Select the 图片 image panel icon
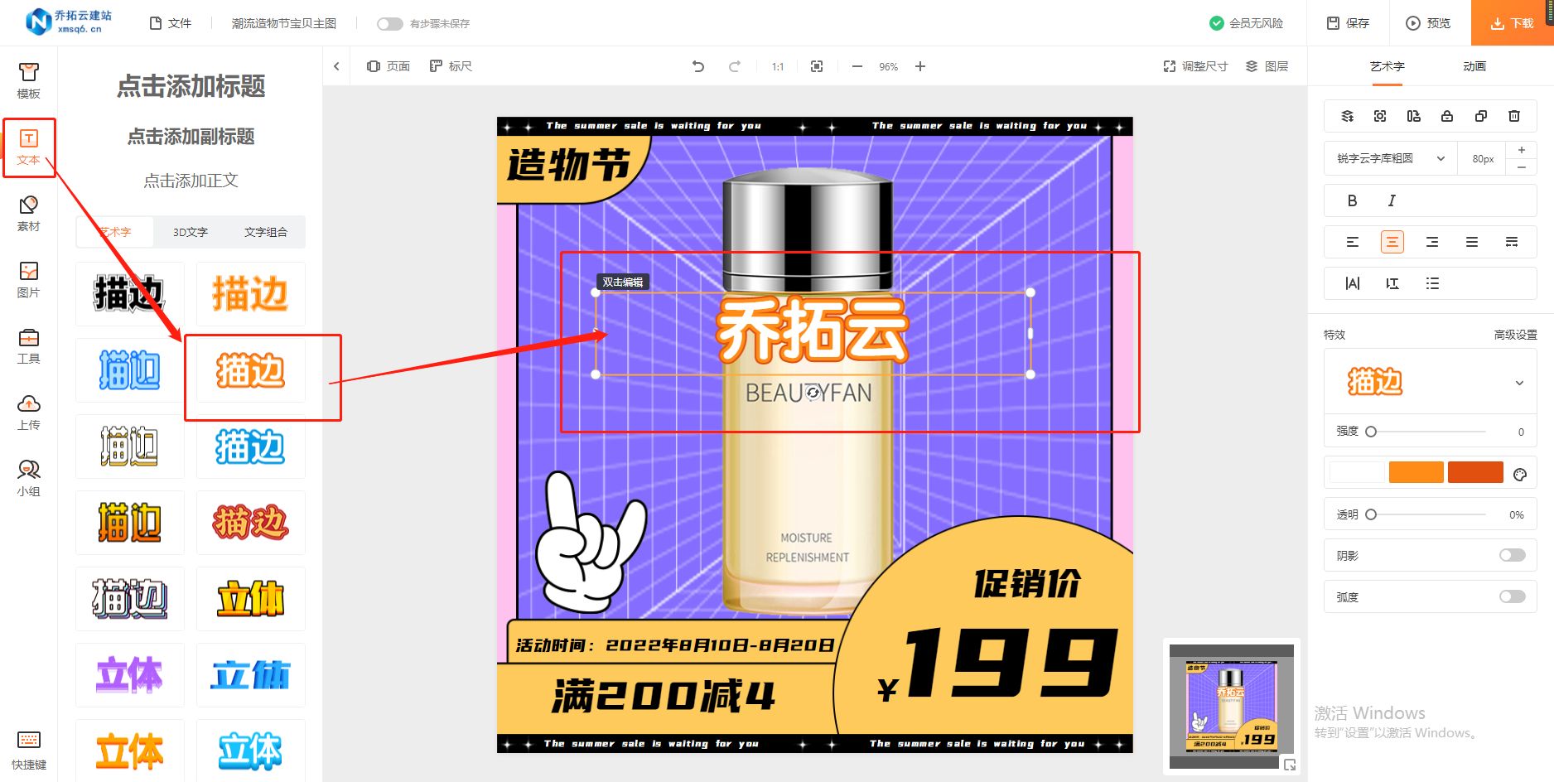The height and width of the screenshot is (782, 1554). click(29, 279)
